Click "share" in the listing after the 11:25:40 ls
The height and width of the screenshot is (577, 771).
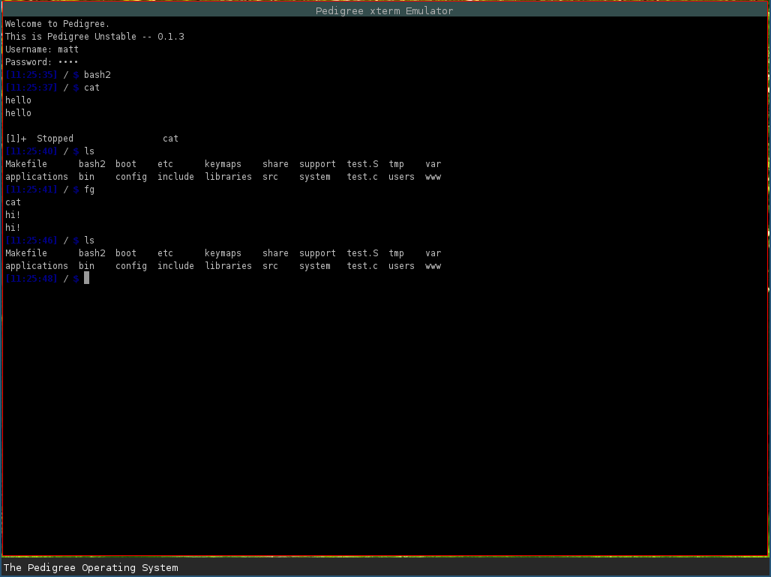point(275,164)
